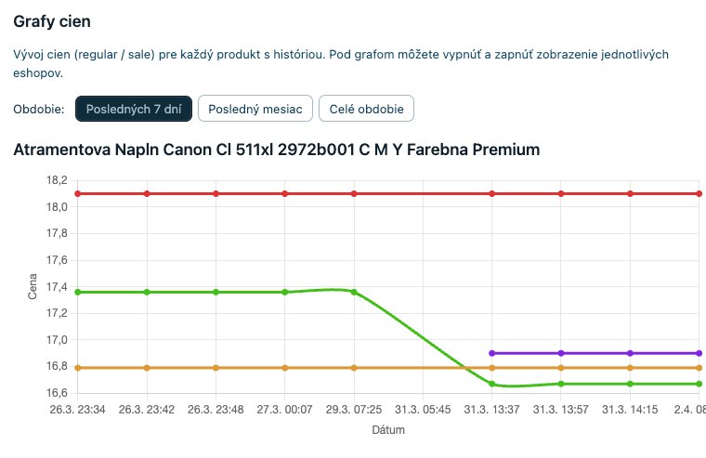Click green line point at 26.3. 23:34

click(x=78, y=292)
